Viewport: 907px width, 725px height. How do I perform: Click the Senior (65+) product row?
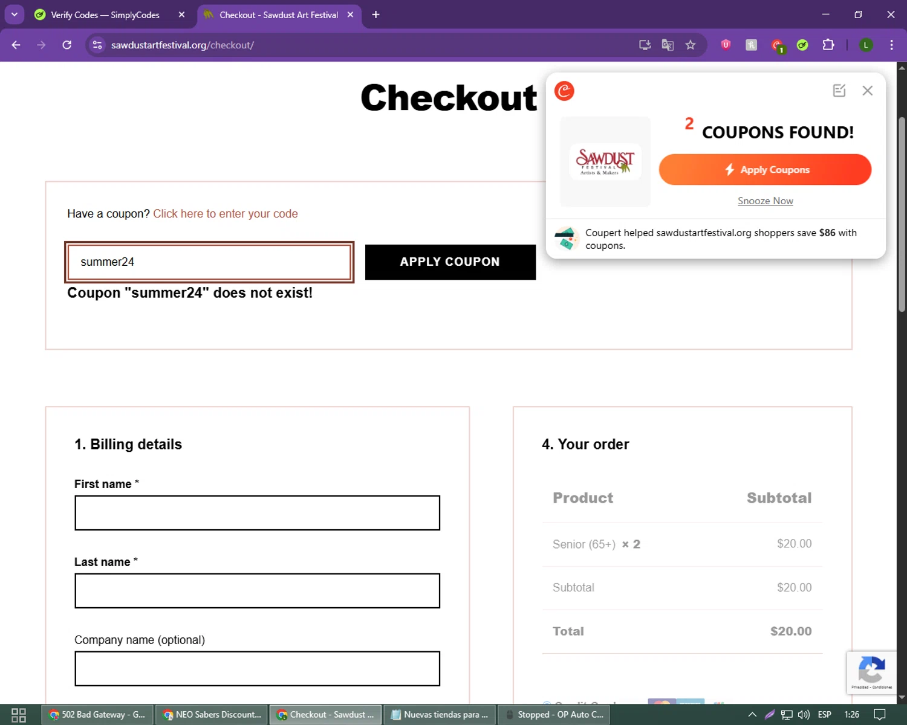pos(682,544)
